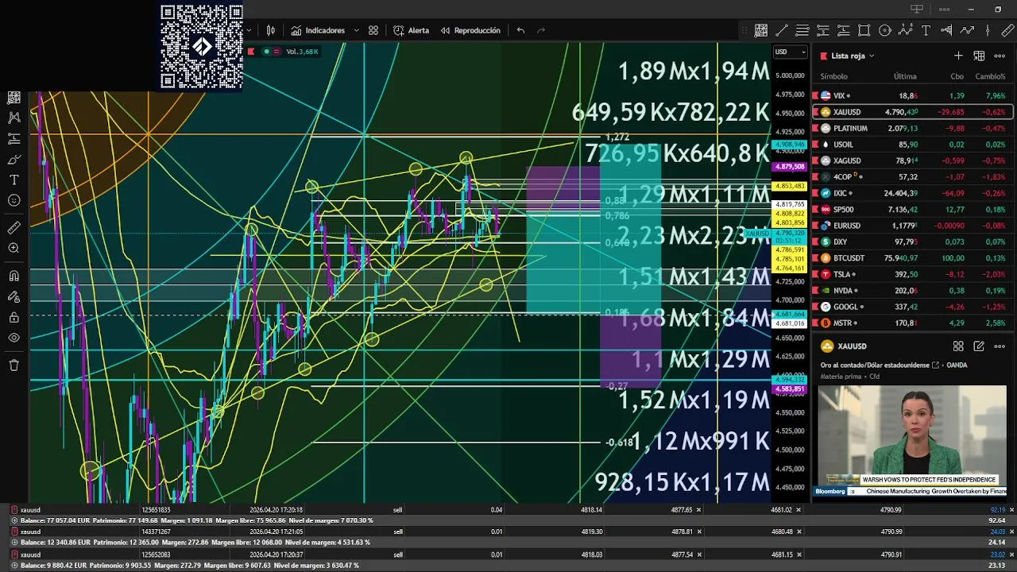Open indicator templates grid icon
The width and height of the screenshot is (1017, 572).
click(x=373, y=30)
